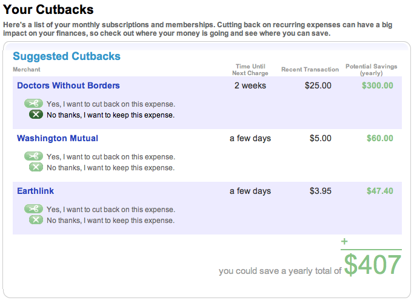Image resolution: width=414 pixels, height=306 pixels.
Task: Click X icon under Washington Mutual
Action: pos(36,167)
